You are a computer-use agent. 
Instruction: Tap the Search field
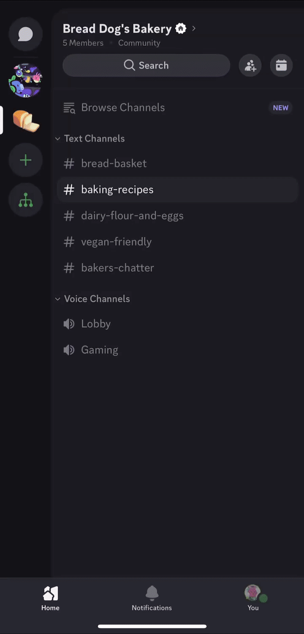coord(146,65)
